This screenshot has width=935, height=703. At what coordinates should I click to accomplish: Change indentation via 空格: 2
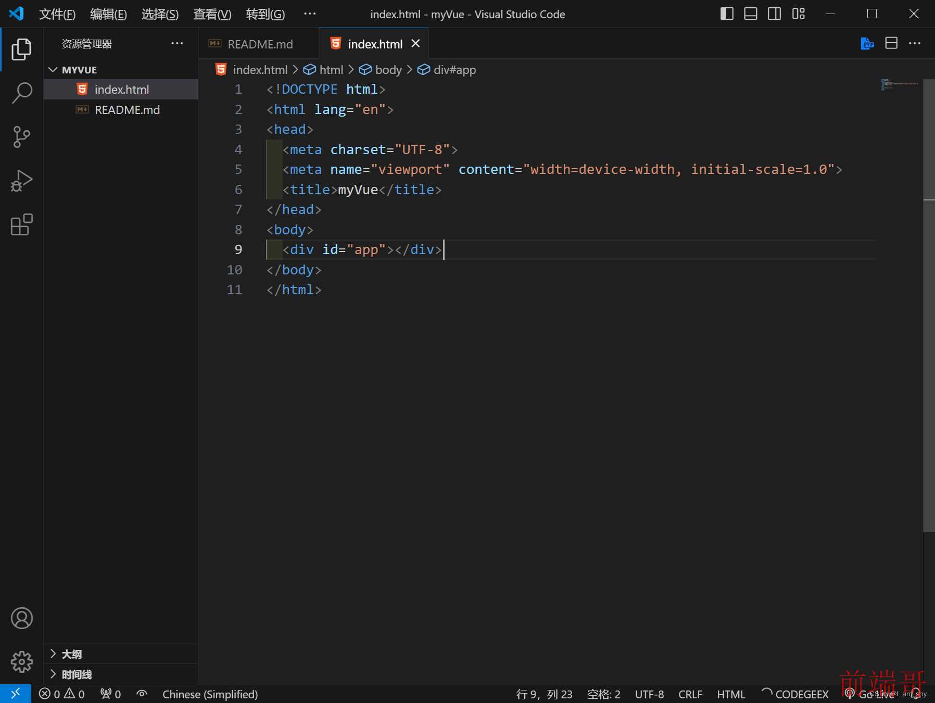point(603,694)
